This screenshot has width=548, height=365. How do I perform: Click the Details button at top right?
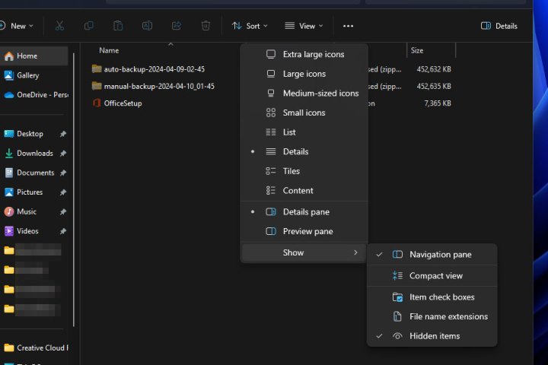[x=499, y=26]
